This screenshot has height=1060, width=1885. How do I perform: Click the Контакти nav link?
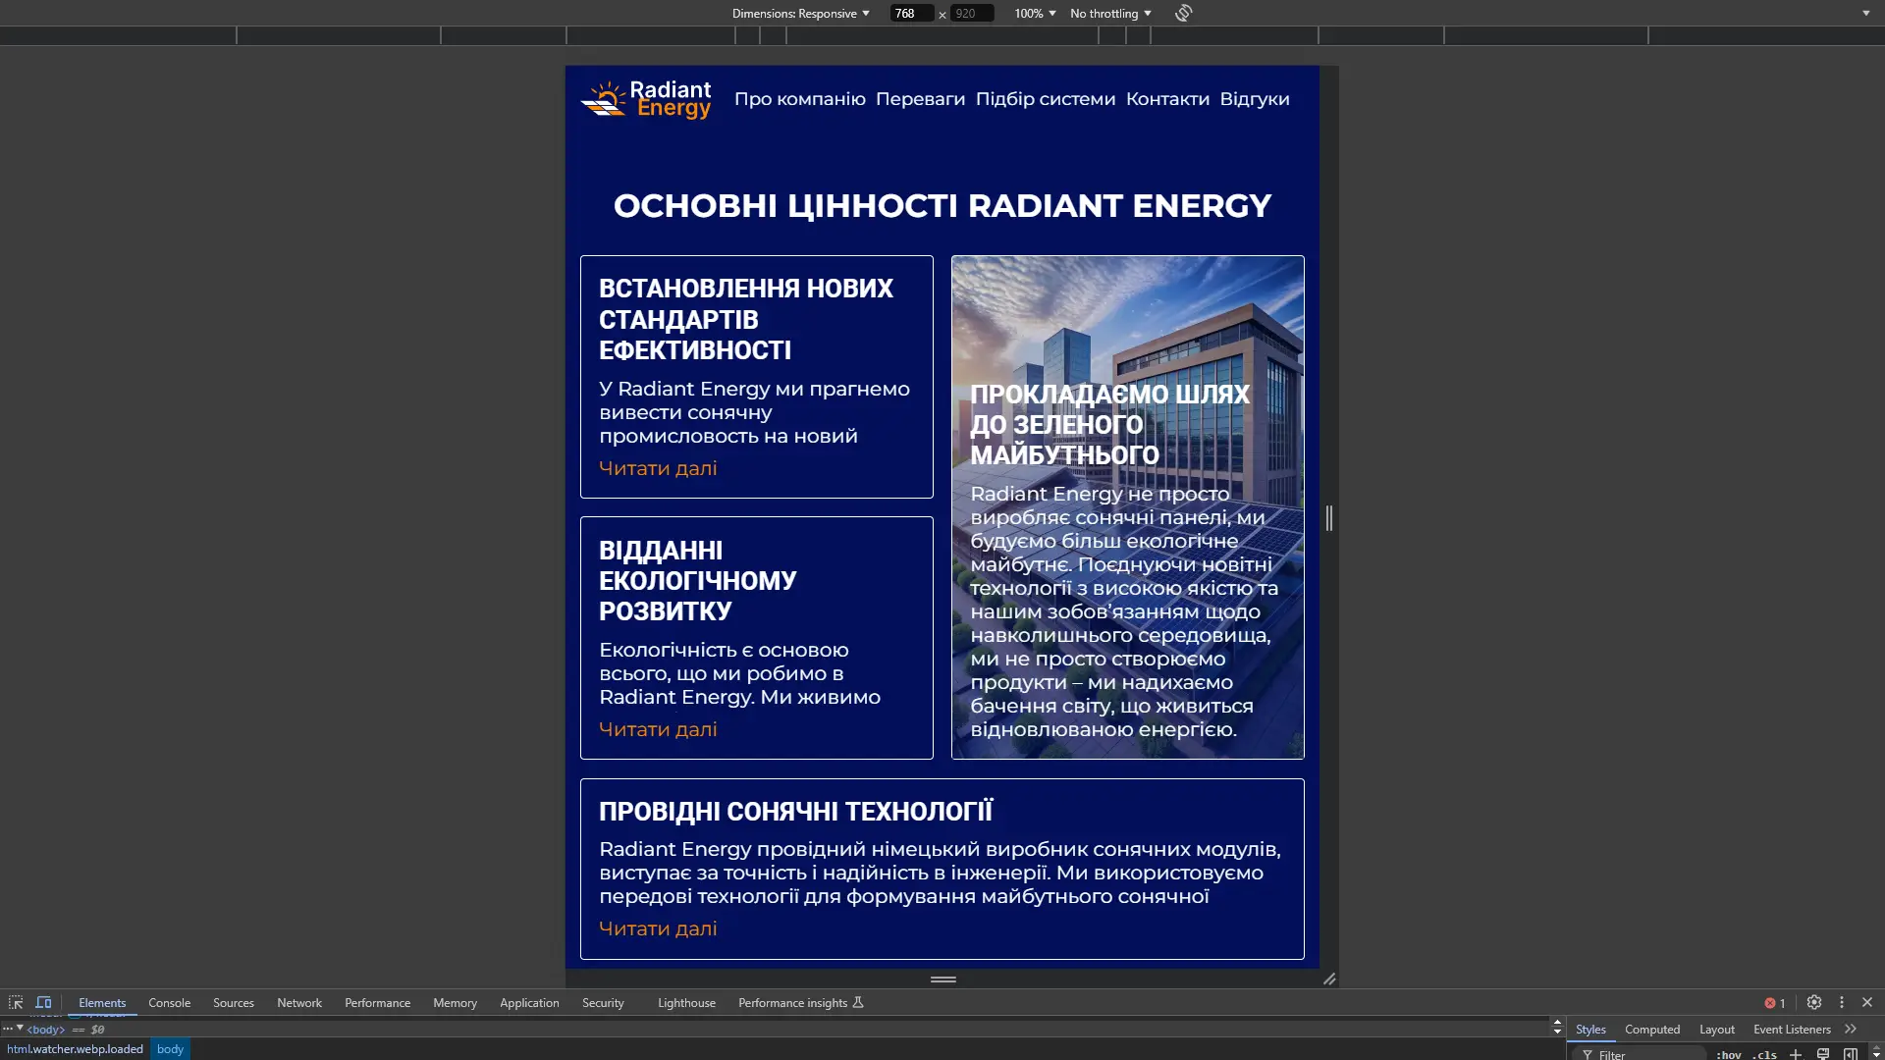pos(1167,99)
